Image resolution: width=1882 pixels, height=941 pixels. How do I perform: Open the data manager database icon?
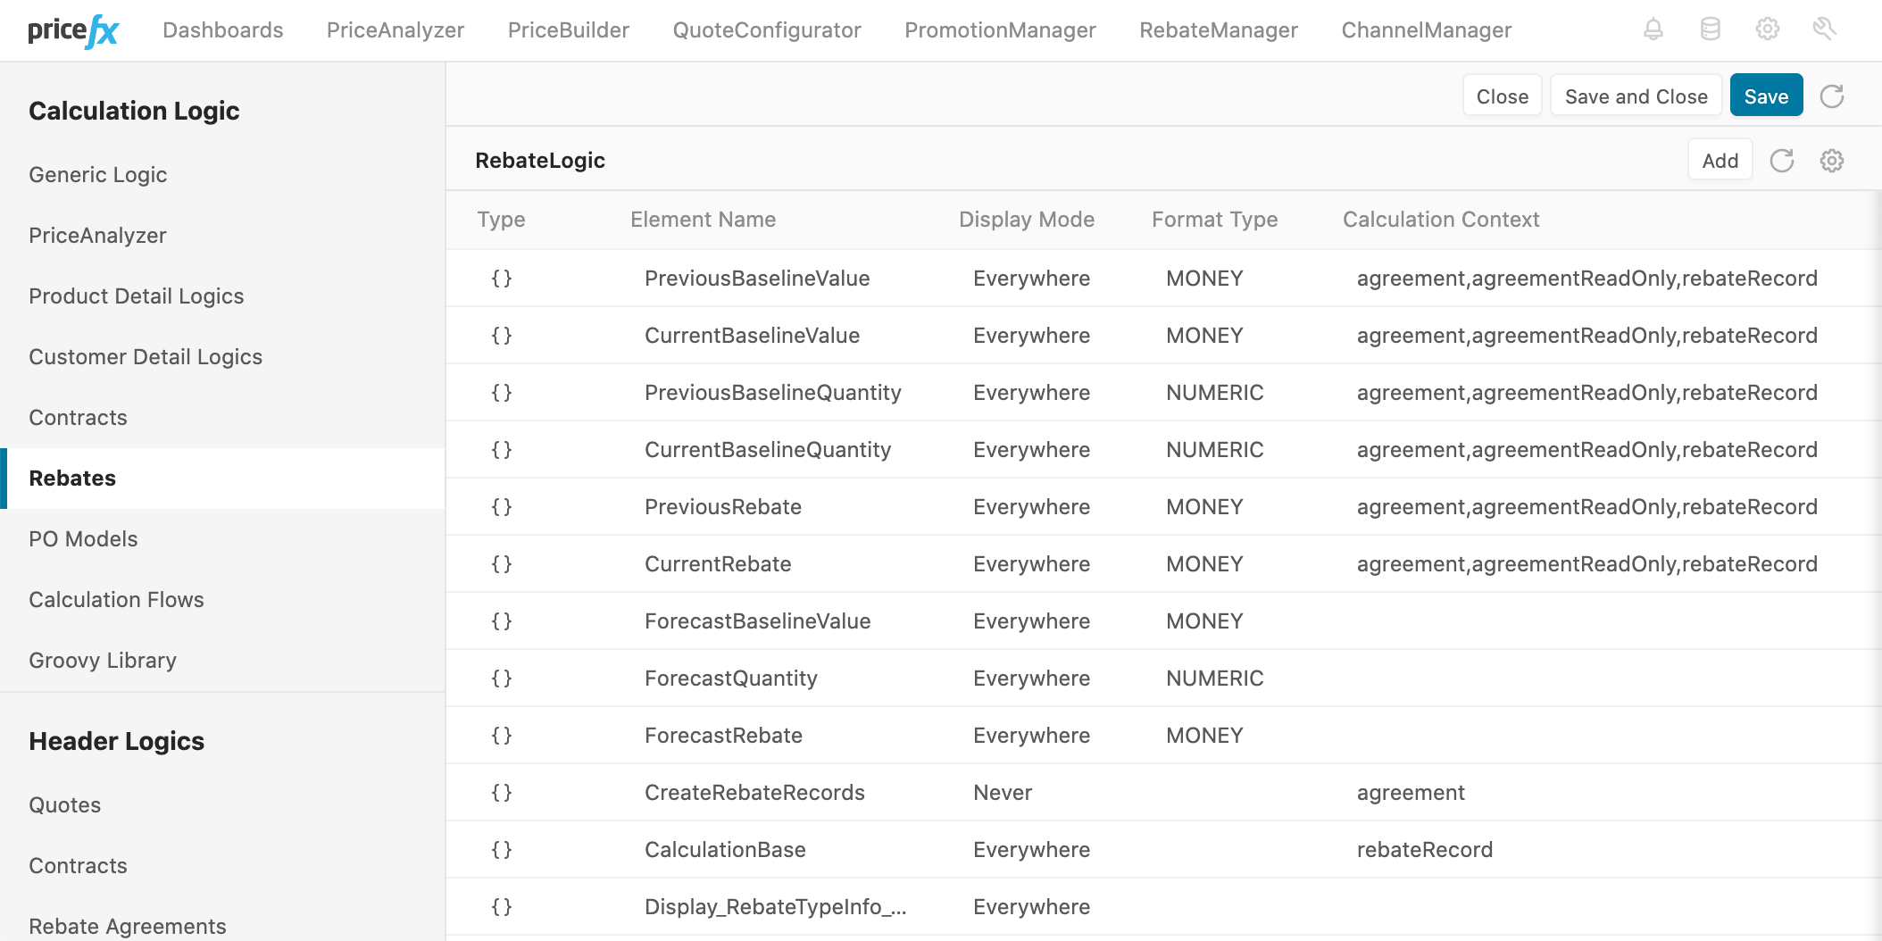1711,29
